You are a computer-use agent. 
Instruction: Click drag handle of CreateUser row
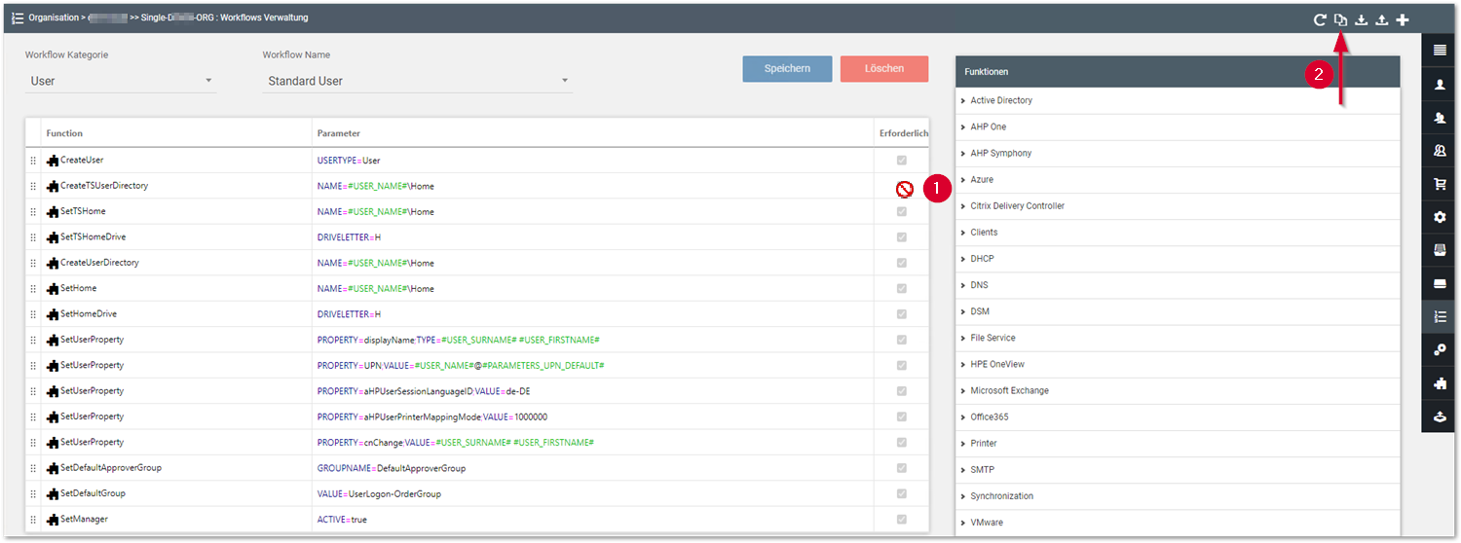tap(32, 161)
